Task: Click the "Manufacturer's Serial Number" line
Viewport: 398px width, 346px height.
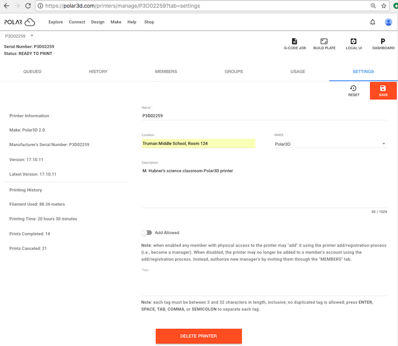Action: pos(49,145)
